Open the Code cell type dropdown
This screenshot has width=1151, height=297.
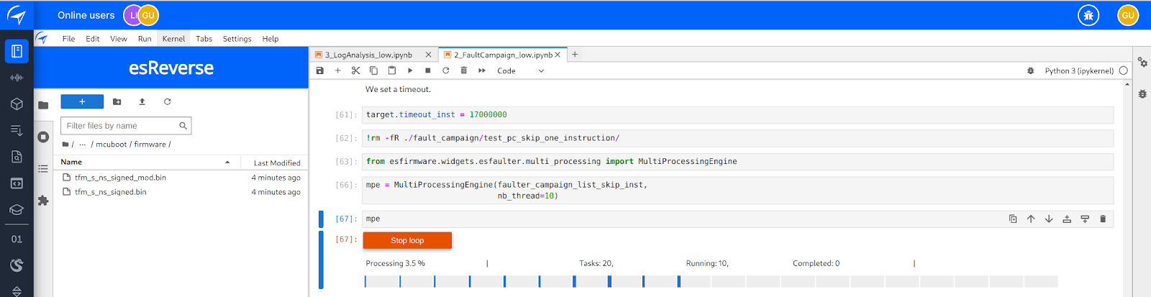point(520,70)
